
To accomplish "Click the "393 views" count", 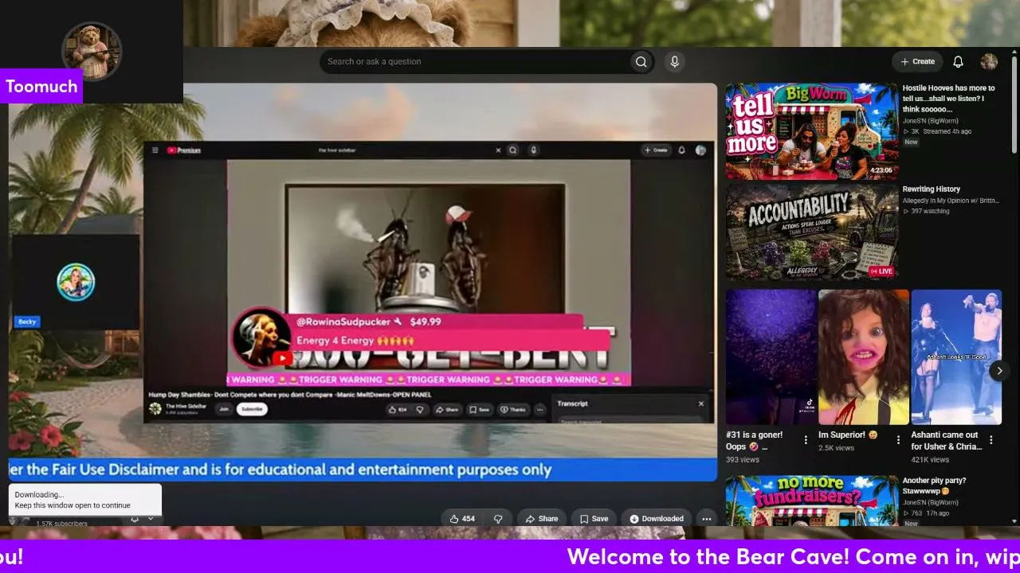I will click(x=743, y=460).
